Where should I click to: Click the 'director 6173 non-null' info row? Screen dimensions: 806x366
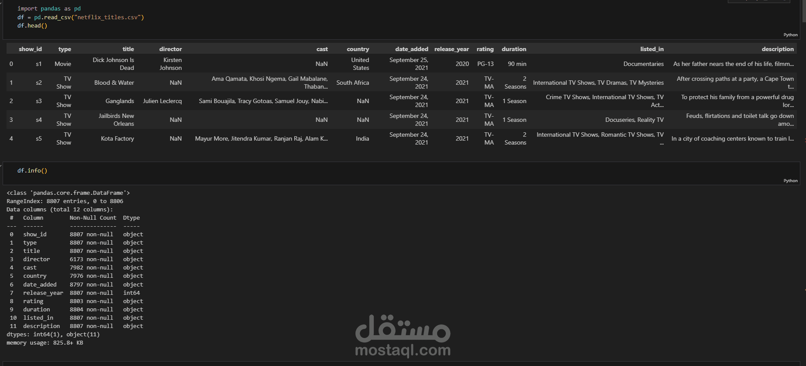[x=76, y=259]
